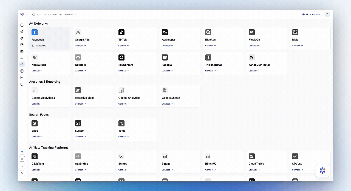Click the star icon at sidebar bottom

[x=22, y=173]
